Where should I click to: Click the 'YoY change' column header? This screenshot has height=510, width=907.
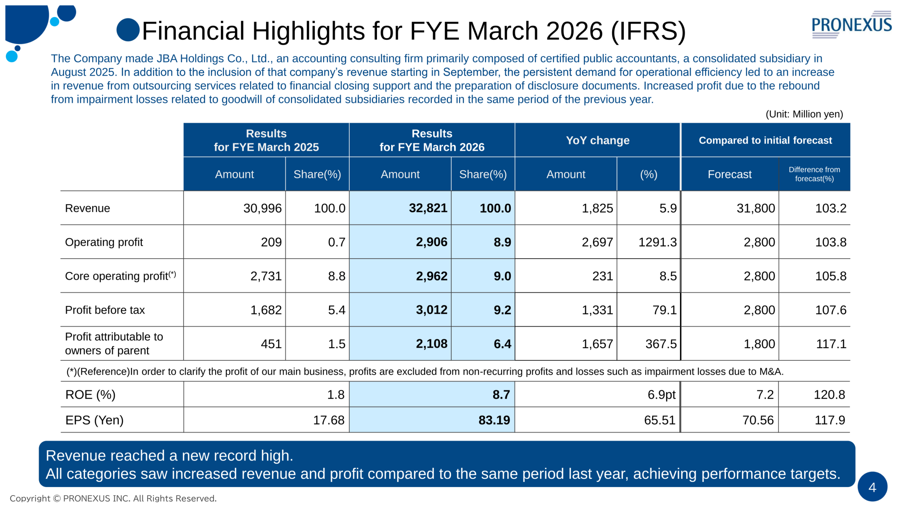pyautogui.click(x=597, y=140)
